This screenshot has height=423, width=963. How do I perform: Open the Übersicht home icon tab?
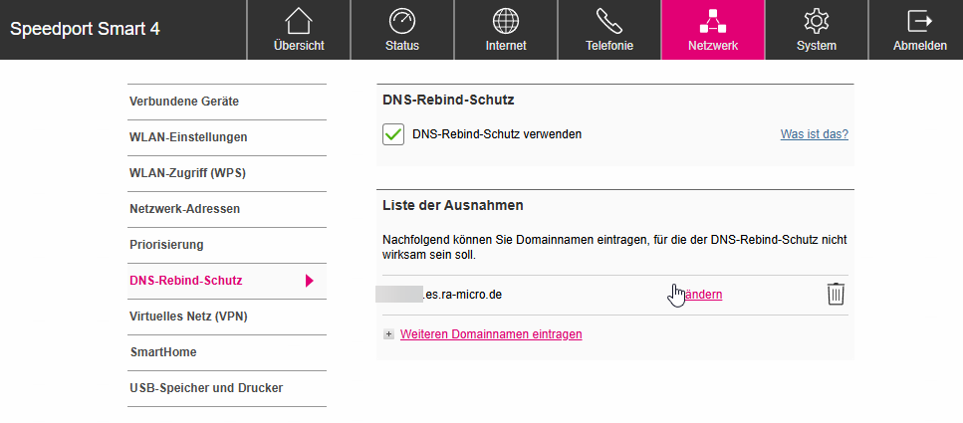click(299, 30)
